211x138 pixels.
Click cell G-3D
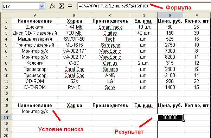tap(74, 63)
